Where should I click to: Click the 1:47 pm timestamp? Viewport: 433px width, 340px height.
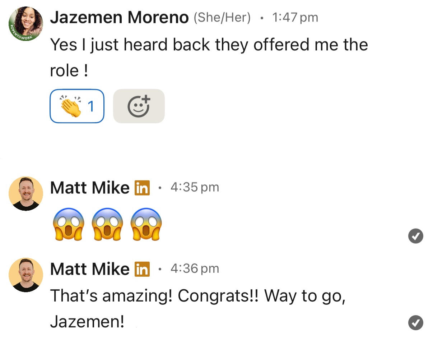(295, 17)
